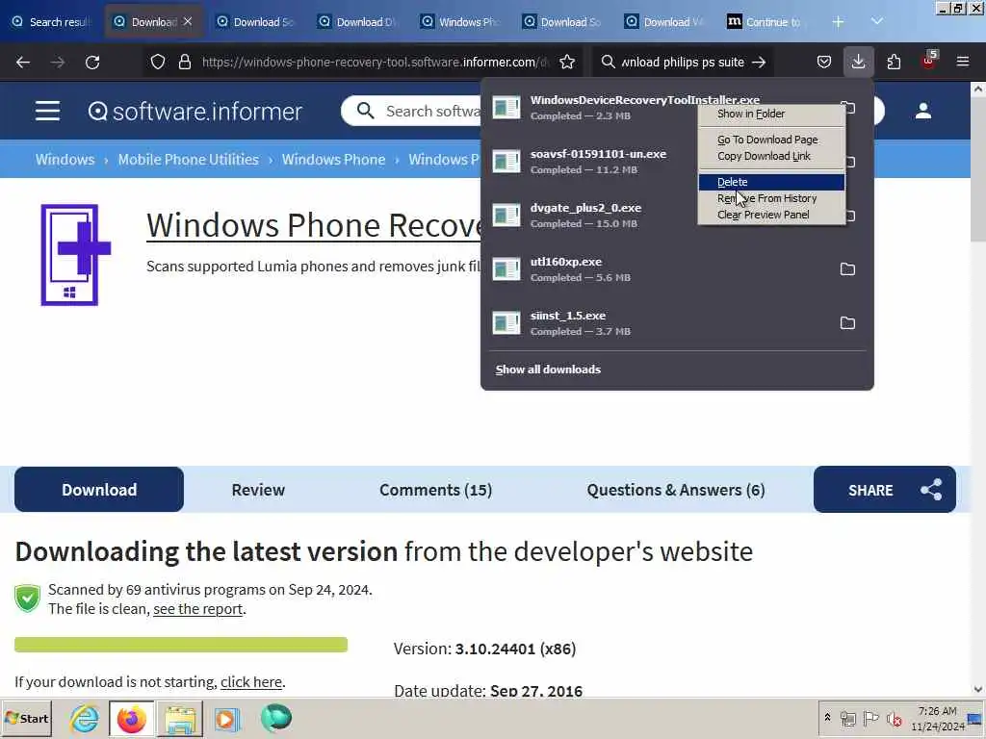Screen dimensions: 986x739
Task: Bookmark page with star icon
Action: (x=567, y=63)
